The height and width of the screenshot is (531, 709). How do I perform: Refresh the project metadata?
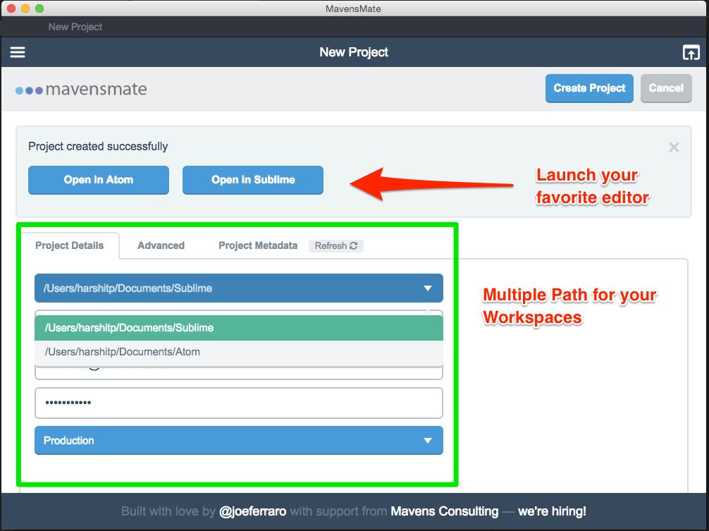(336, 245)
